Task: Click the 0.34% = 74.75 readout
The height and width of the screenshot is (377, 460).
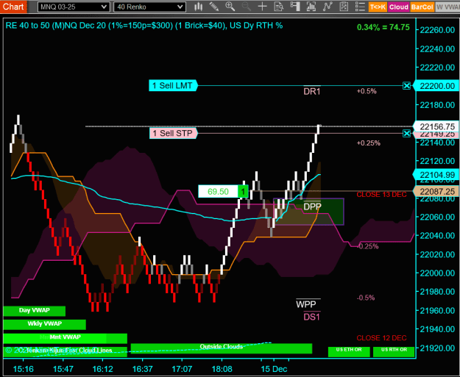Action: tap(383, 27)
